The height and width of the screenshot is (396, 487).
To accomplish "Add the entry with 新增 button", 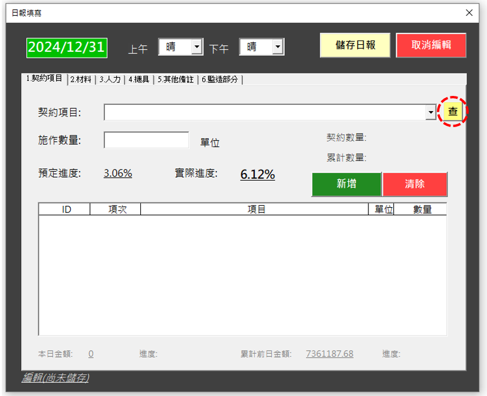I will [x=346, y=184].
